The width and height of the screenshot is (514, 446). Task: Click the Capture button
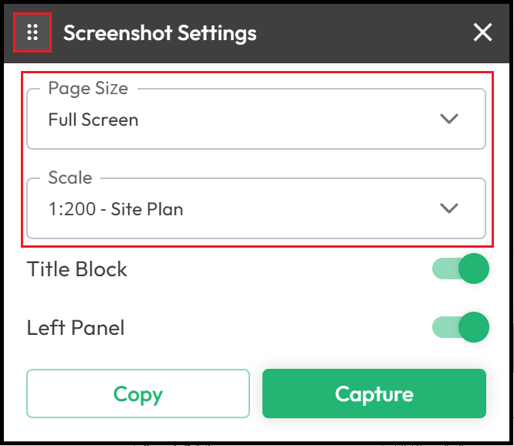pyautogui.click(x=374, y=394)
